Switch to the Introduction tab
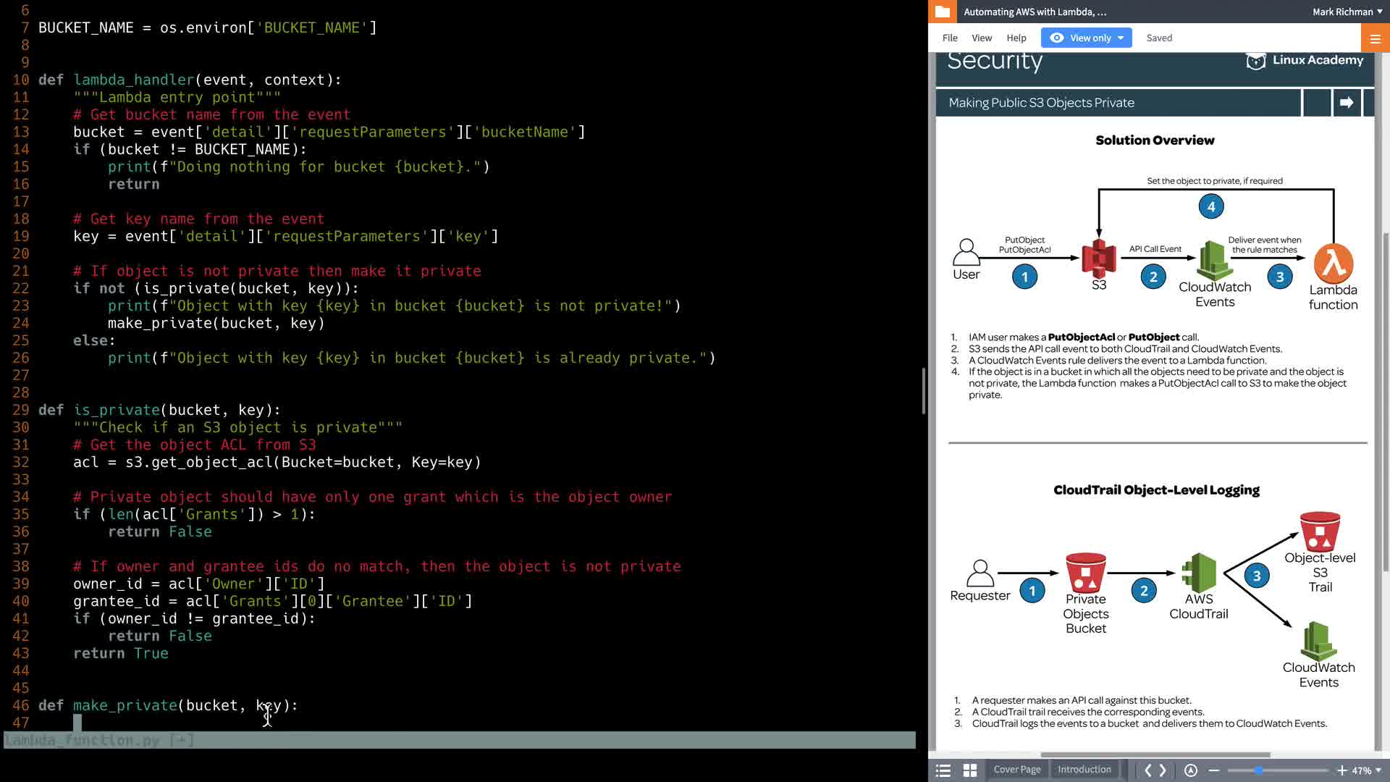The width and height of the screenshot is (1390, 782). (x=1084, y=770)
